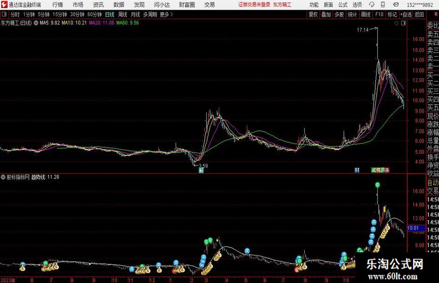This screenshot has height=283, width=439.
Task: Click the 减 marker on main chart
Action: click(373, 170)
